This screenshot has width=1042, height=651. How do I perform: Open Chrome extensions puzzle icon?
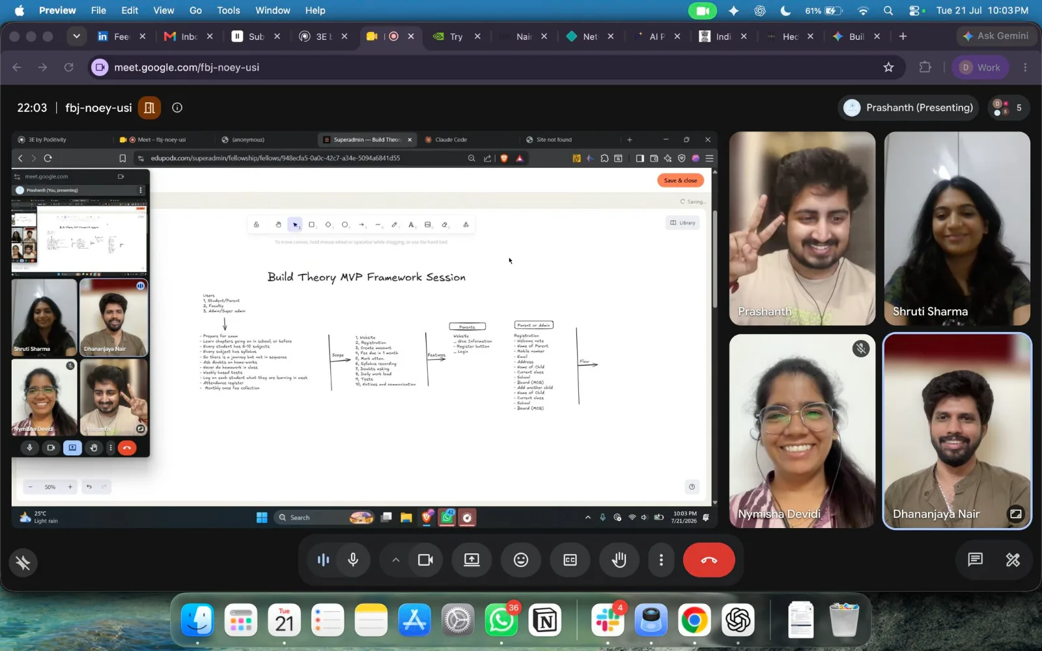tap(925, 67)
